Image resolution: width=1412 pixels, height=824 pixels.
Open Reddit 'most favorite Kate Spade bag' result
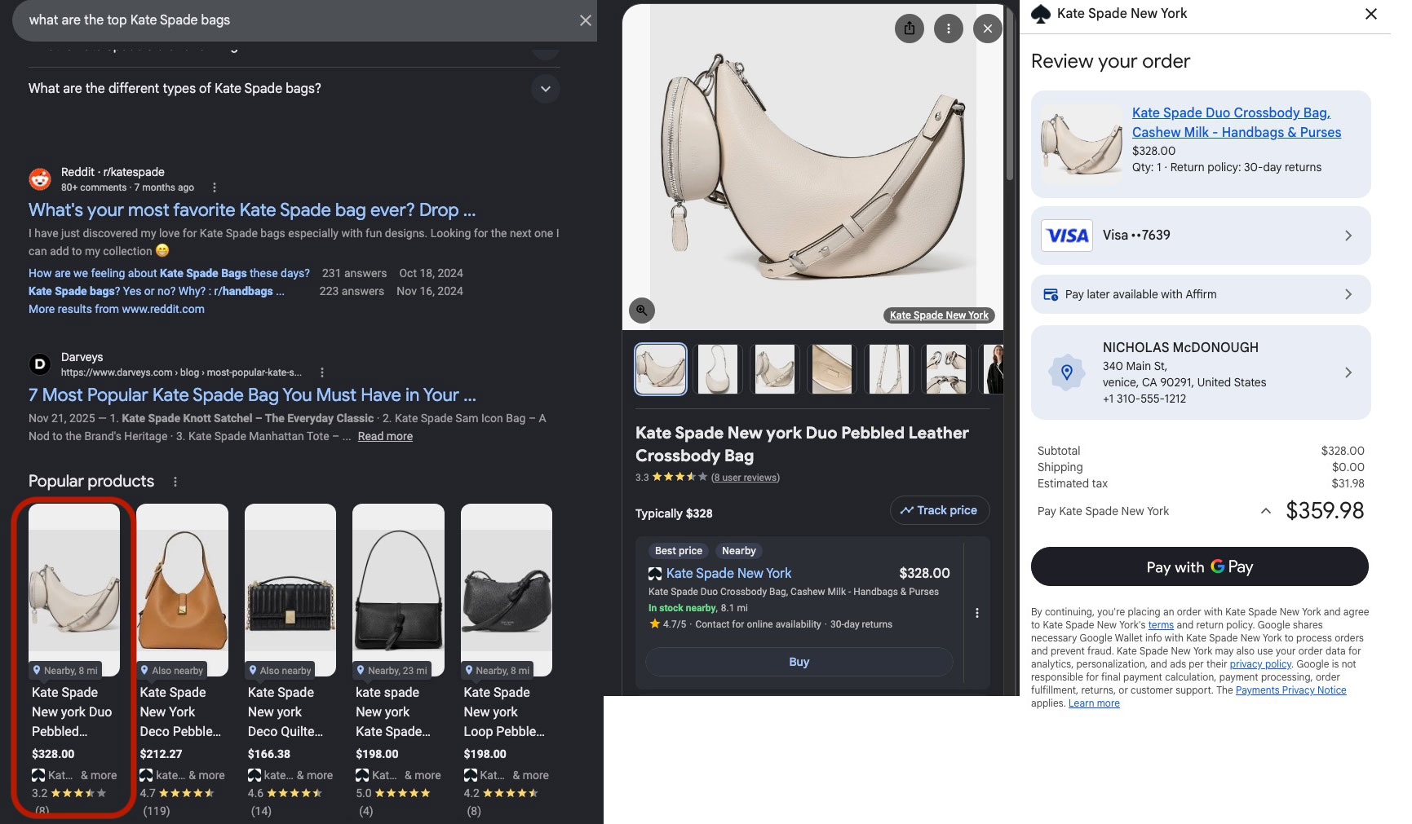(x=252, y=210)
